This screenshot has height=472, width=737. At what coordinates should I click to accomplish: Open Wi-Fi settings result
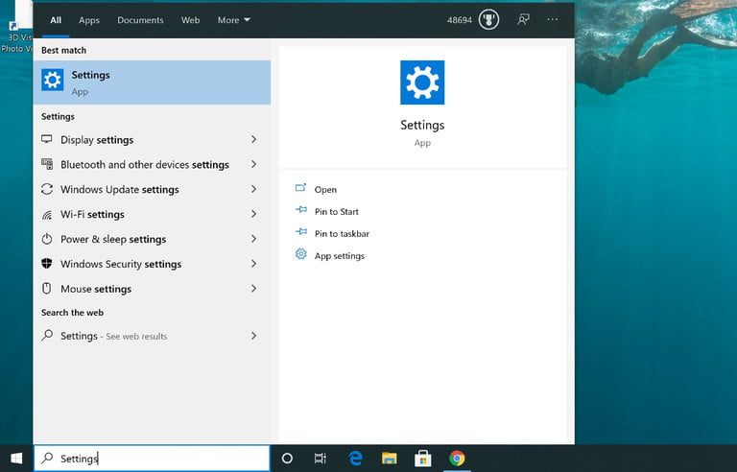point(152,214)
